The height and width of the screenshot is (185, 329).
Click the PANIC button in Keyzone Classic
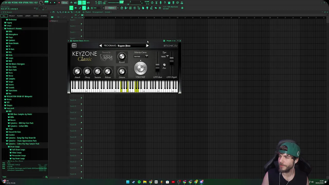[x=74, y=45]
